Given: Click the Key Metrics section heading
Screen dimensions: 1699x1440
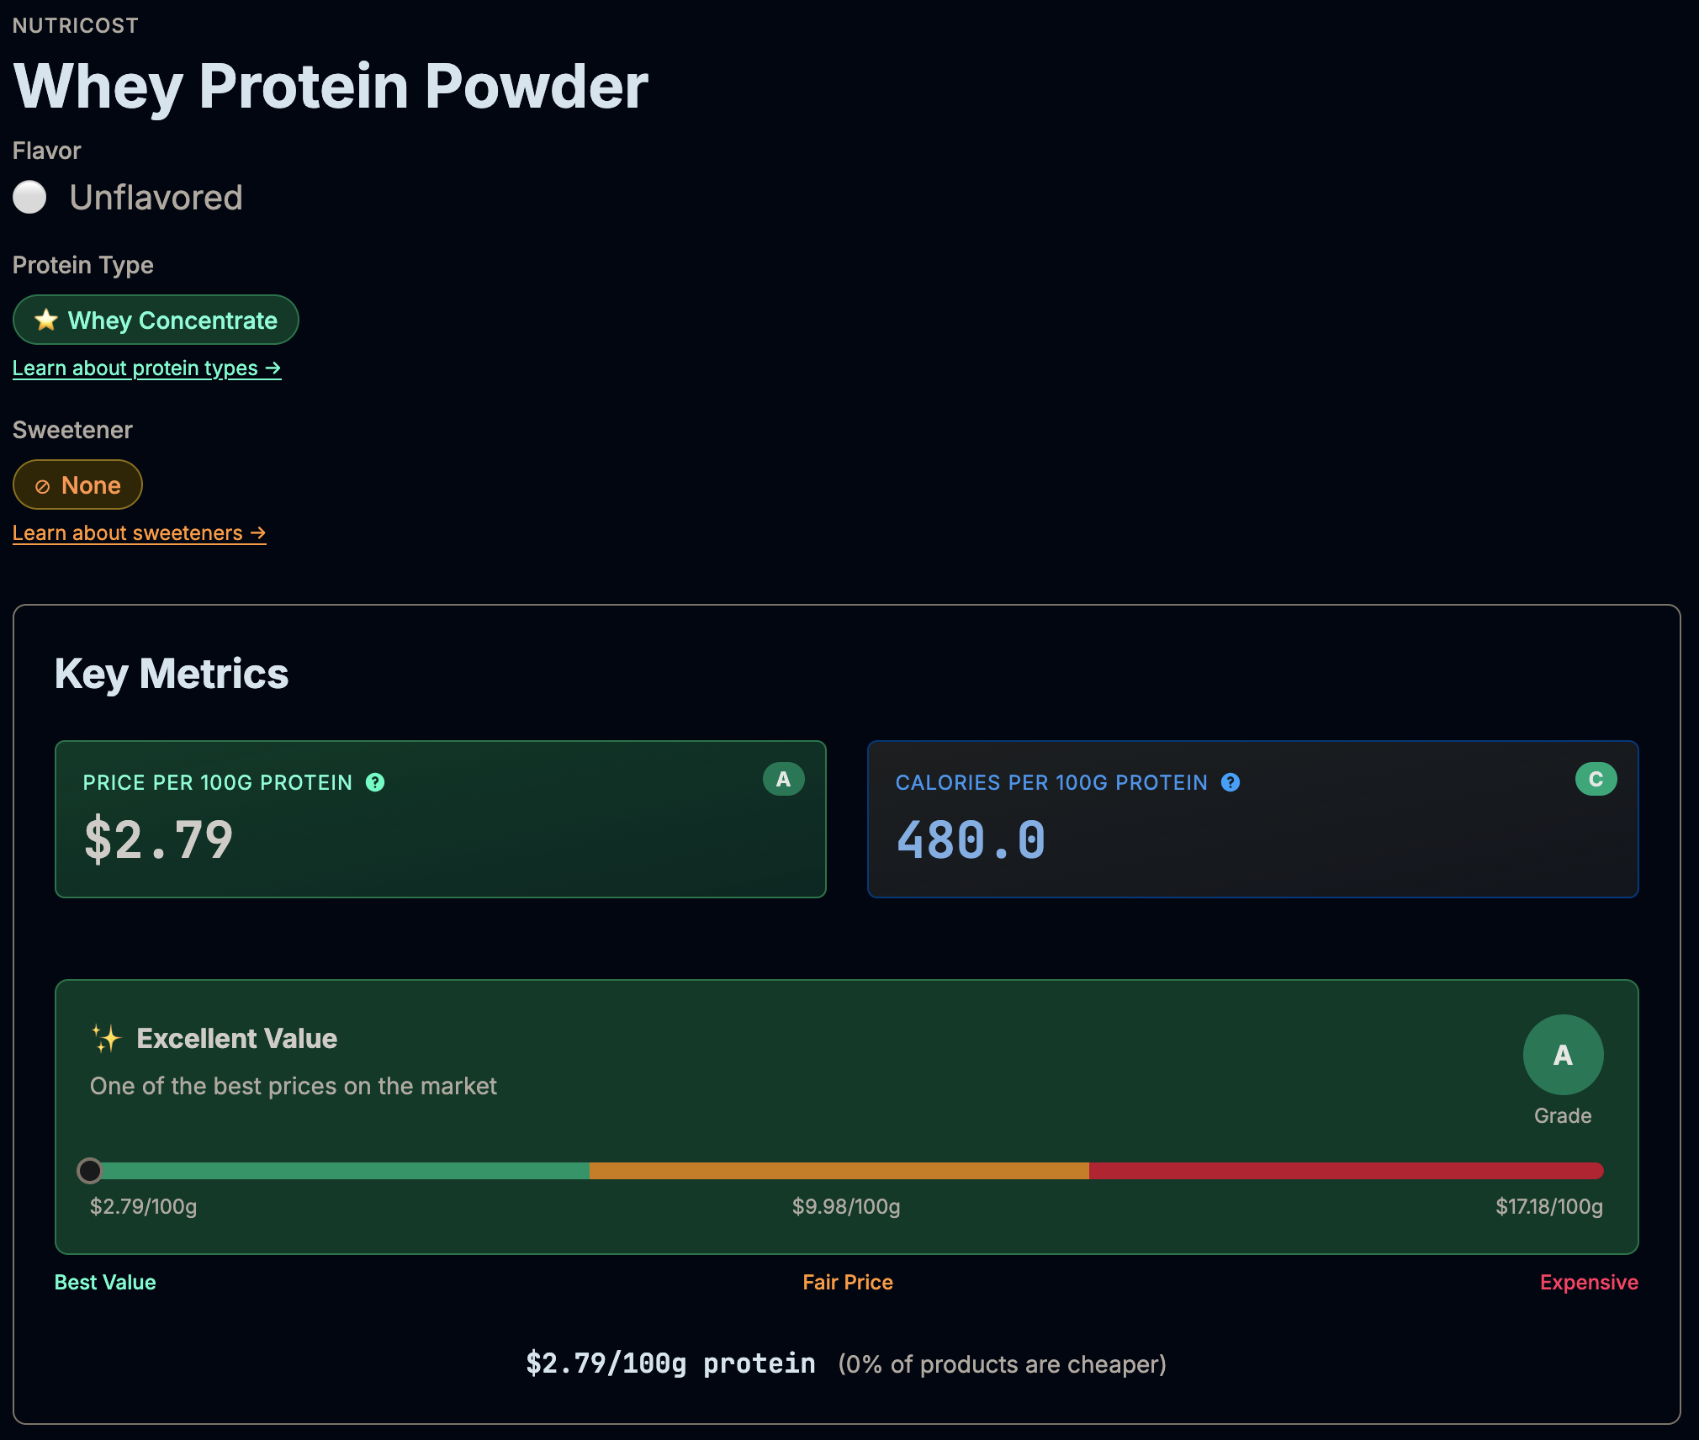Looking at the screenshot, I should pyautogui.click(x=172, y=672).
